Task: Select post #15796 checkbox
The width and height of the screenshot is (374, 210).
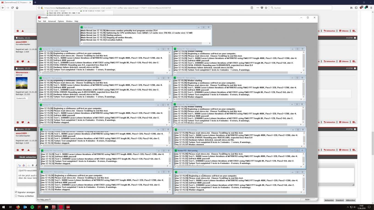Action: (355, 129)
